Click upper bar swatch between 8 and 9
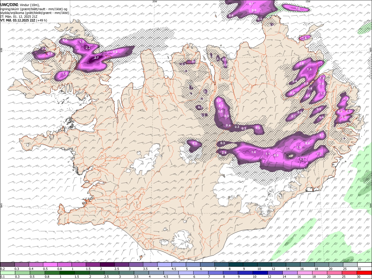372x279 pixels. [236, 264]
